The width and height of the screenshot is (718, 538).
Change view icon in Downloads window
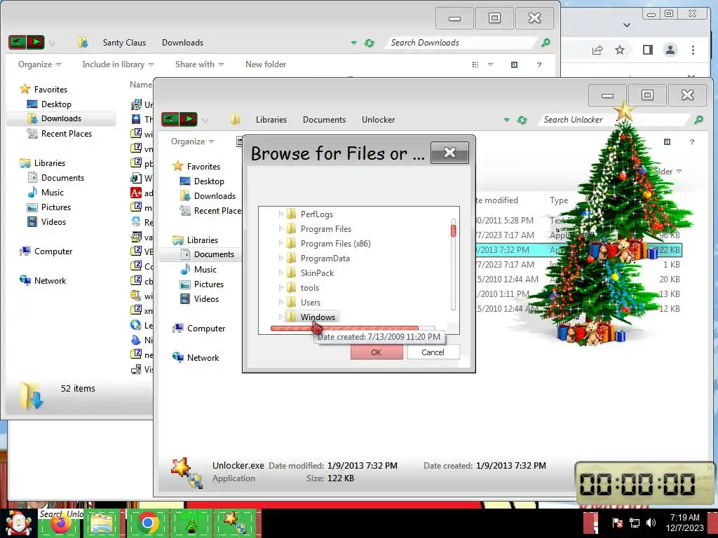tap(475, 64)
